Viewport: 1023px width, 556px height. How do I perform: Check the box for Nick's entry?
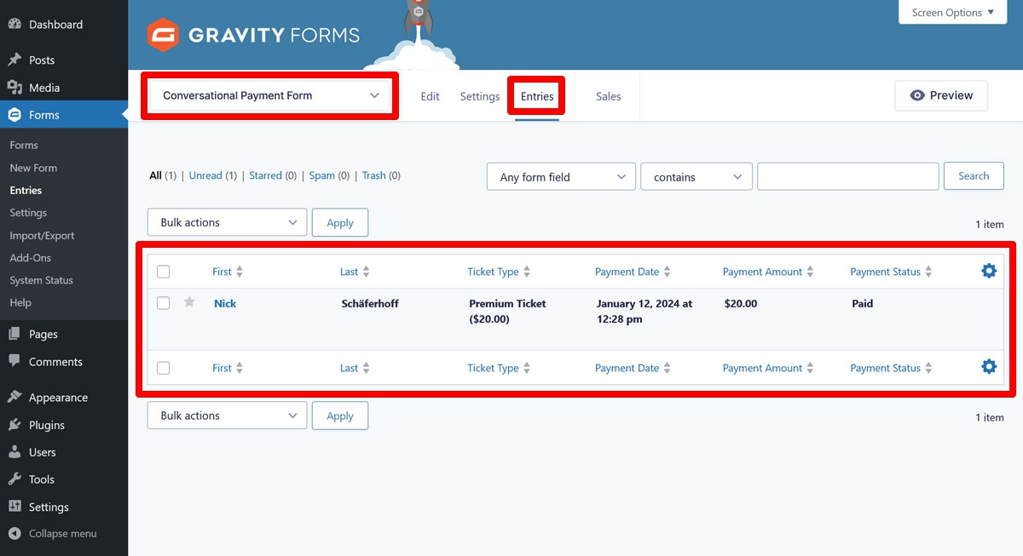pos(164,303)
